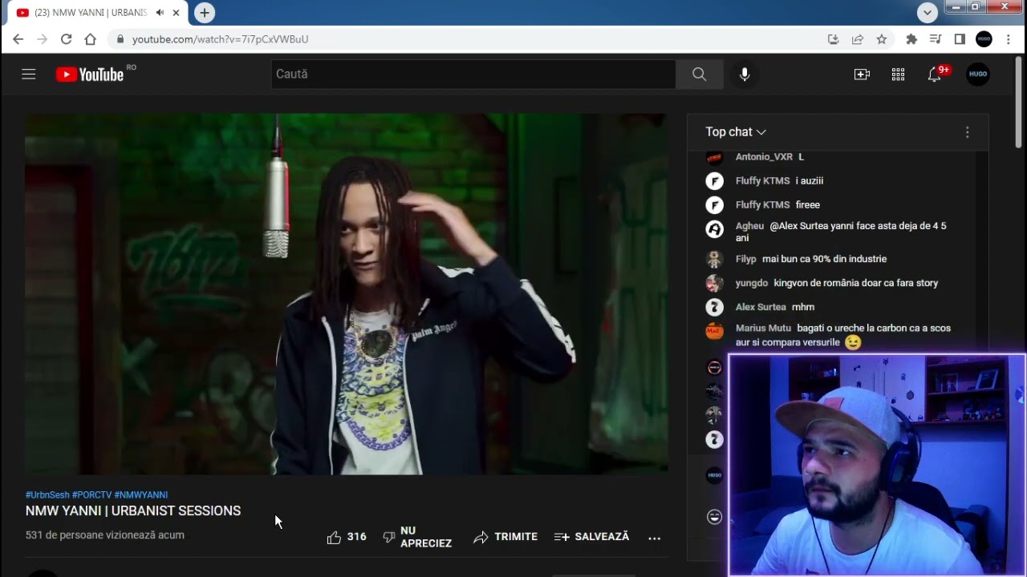Screen dimensions: 1027x577
Task: Open the media control icon in toolbar
Action: (936, 39)
